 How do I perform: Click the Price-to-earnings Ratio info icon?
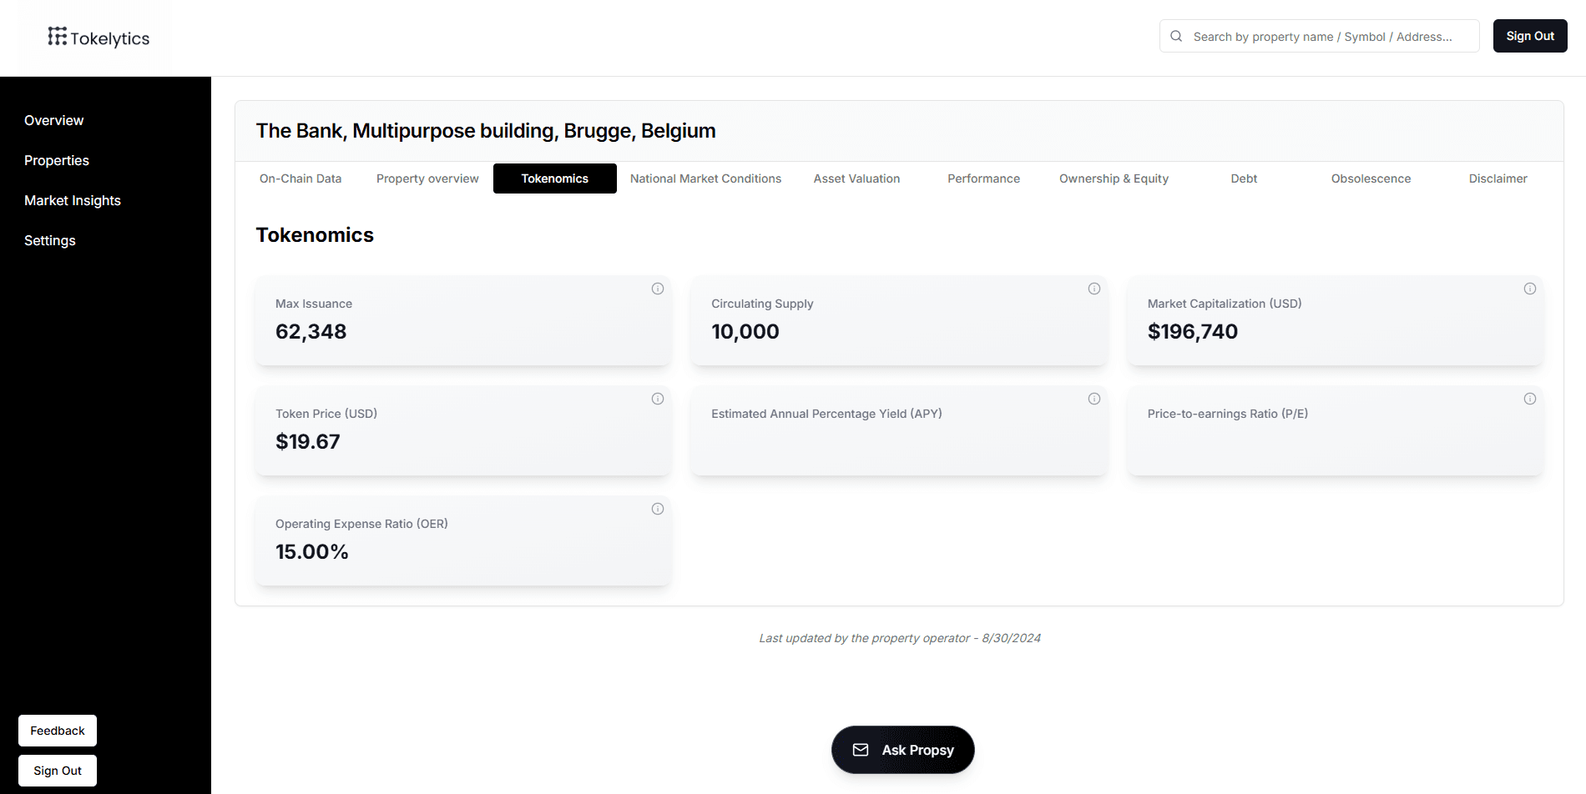click(x=1529, y=399)
